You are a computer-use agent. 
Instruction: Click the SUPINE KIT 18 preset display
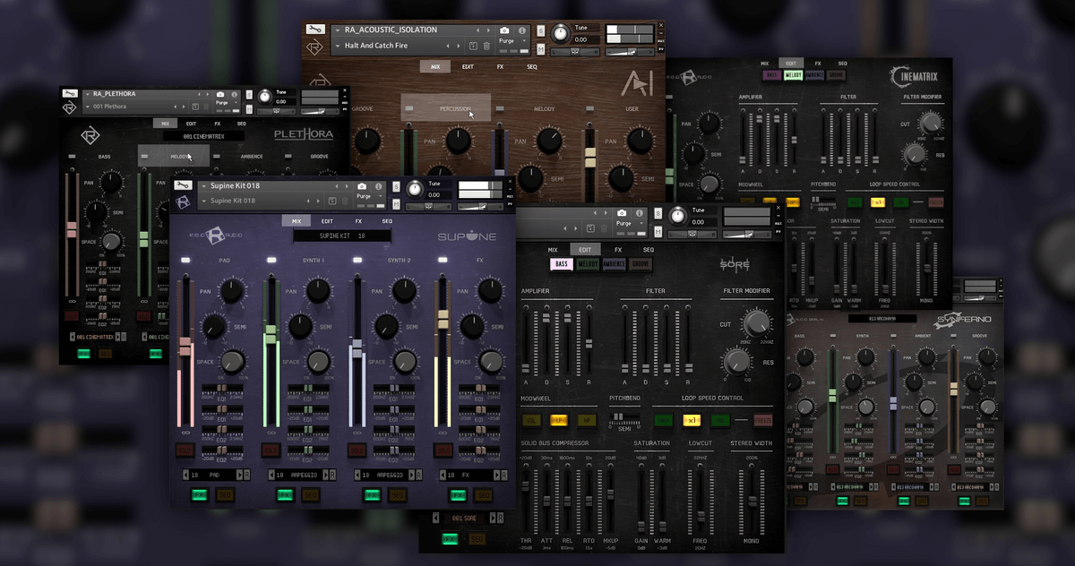click(x=342, y=236)
